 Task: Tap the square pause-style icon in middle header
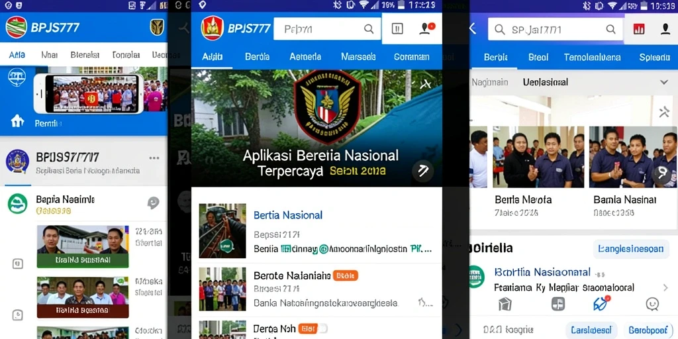(x=397, y=28)
